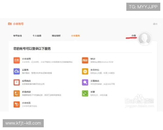Click the 多看阅读 service title

(x=26, y=92)
